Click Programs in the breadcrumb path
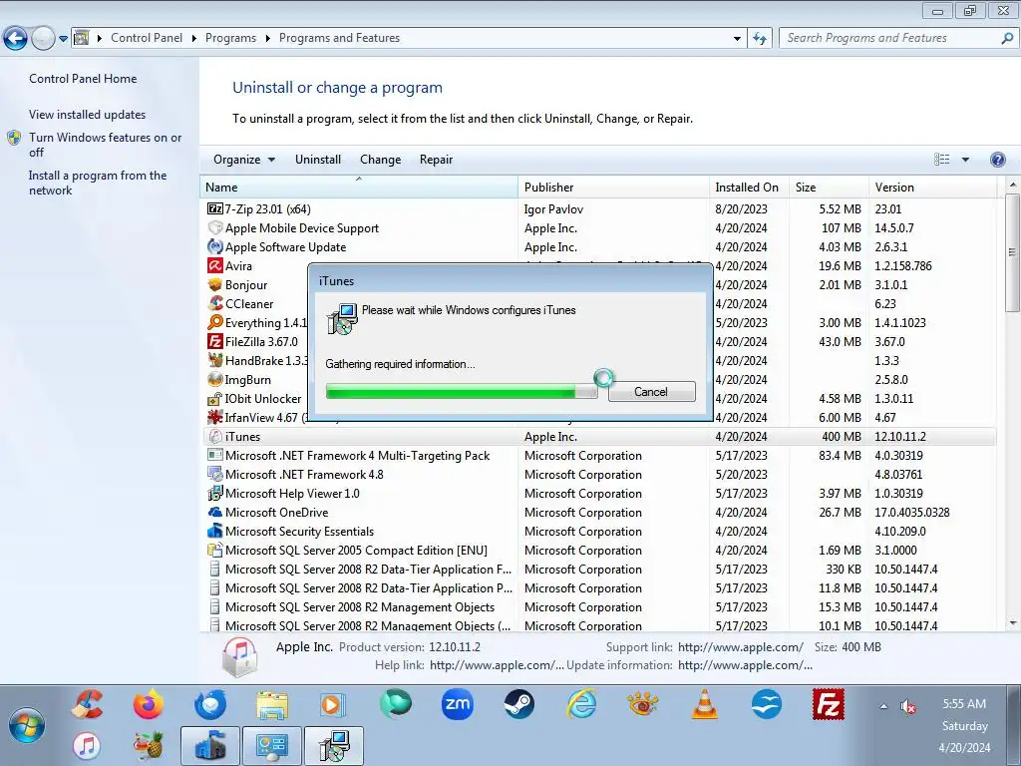Viewport: 1021px width, 766px height. (x=230, y=39)
